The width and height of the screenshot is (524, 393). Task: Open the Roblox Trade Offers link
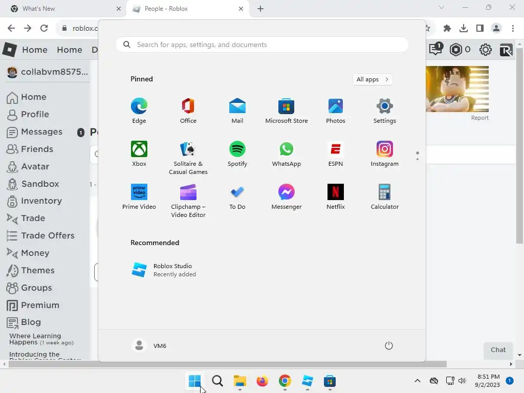click(x=40, y=235)
